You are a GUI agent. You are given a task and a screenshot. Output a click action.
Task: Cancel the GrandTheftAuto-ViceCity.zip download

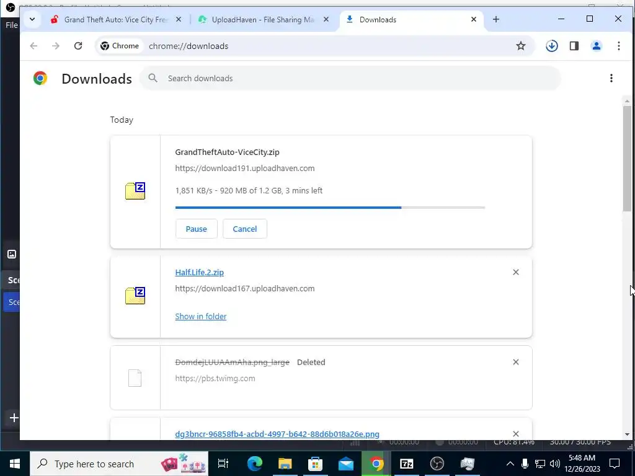pyautogui.click(x=244, y=229)
